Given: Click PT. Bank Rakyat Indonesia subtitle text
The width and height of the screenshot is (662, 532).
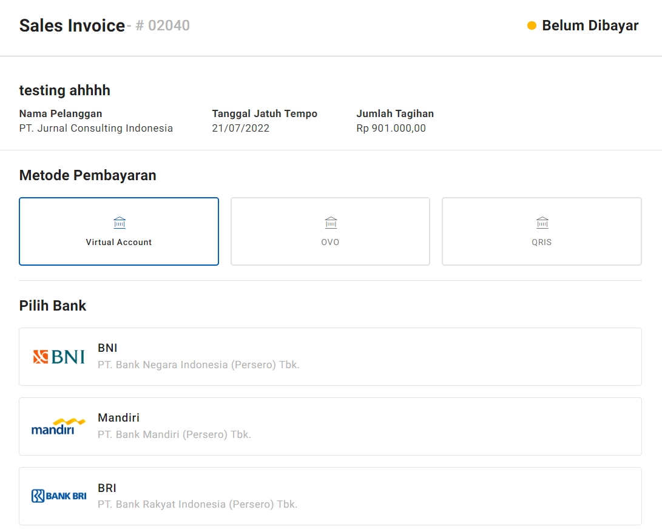Looking at the screenshot, I should (x=197, y=505).
